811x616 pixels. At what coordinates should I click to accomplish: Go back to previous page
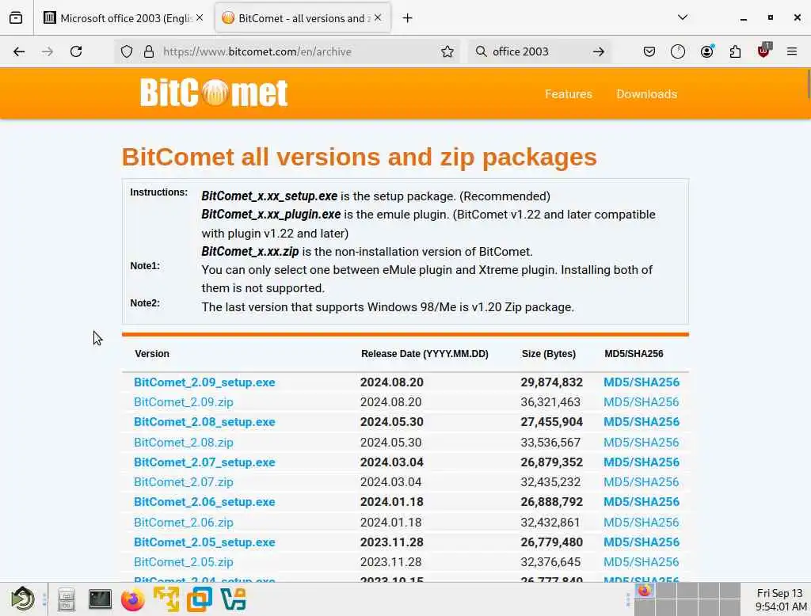[x=19, y=51]
